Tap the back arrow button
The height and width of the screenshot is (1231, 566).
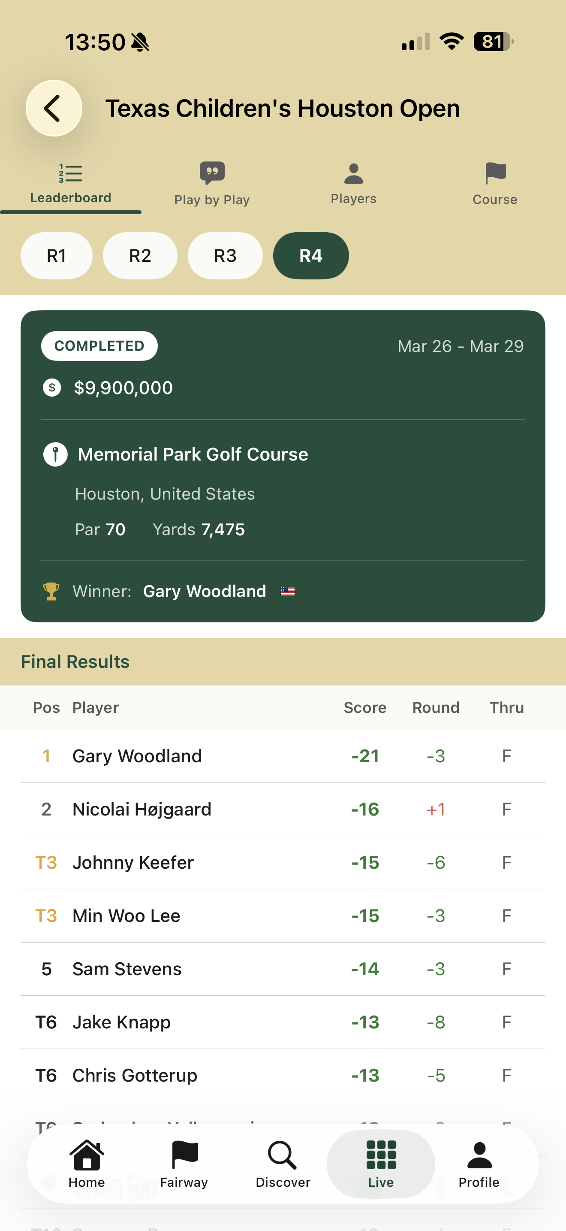(x=54, y=108)
